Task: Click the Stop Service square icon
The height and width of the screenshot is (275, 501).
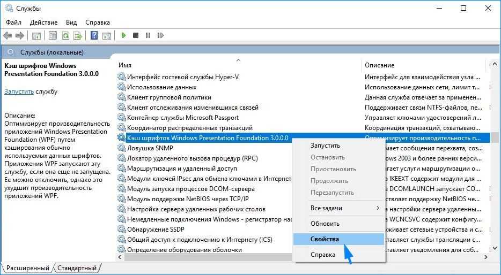Action: 136,36
